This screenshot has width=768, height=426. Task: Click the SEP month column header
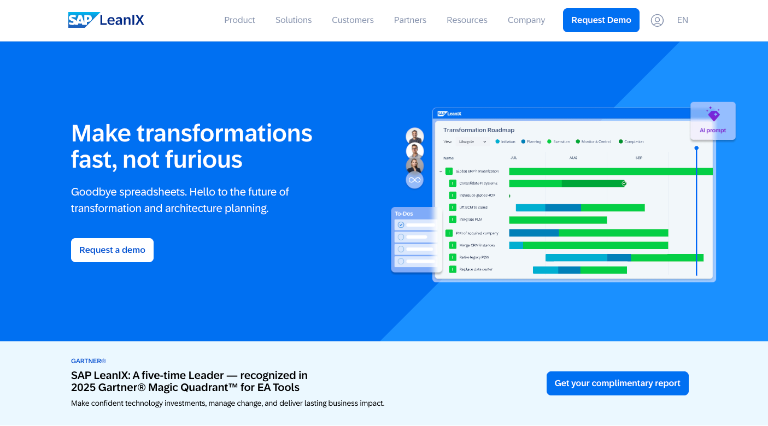(x=638, y=158)
